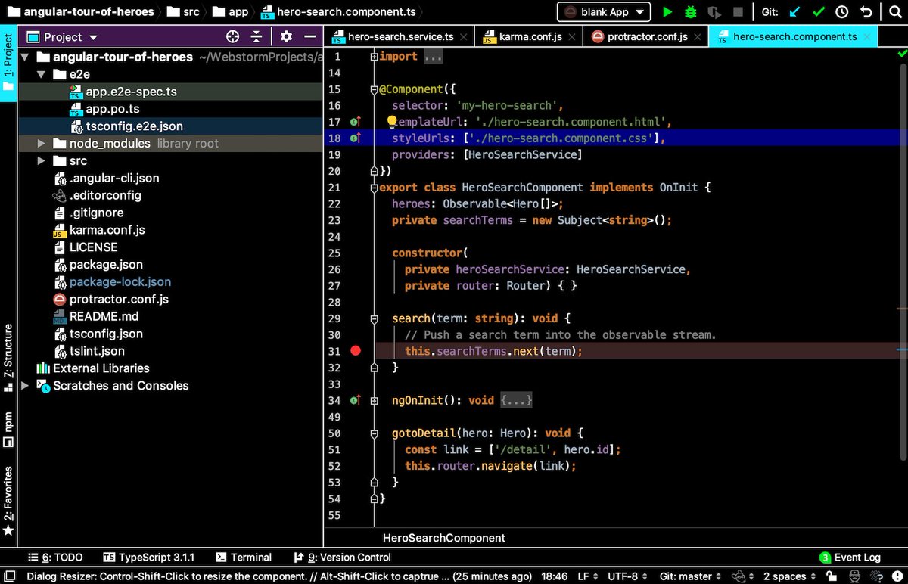Click the scroll from source target icon

[x=232, y=36]
